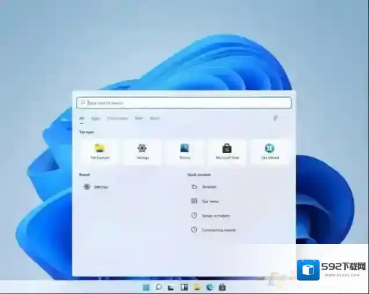Launch Settings tile in Top apps
Image resolution: width=369 pixels, height=294 pixels.
tap(142, 152)
